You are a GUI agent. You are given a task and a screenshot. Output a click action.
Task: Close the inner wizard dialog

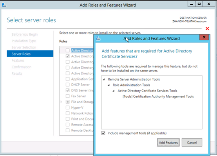tap(204, 37)
